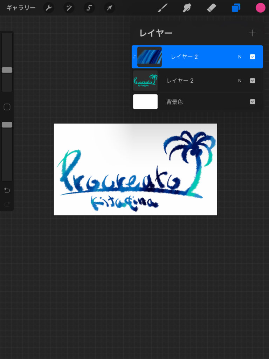Tap the レイヤー panel title
269x359 pixels.
pos(156,33)
